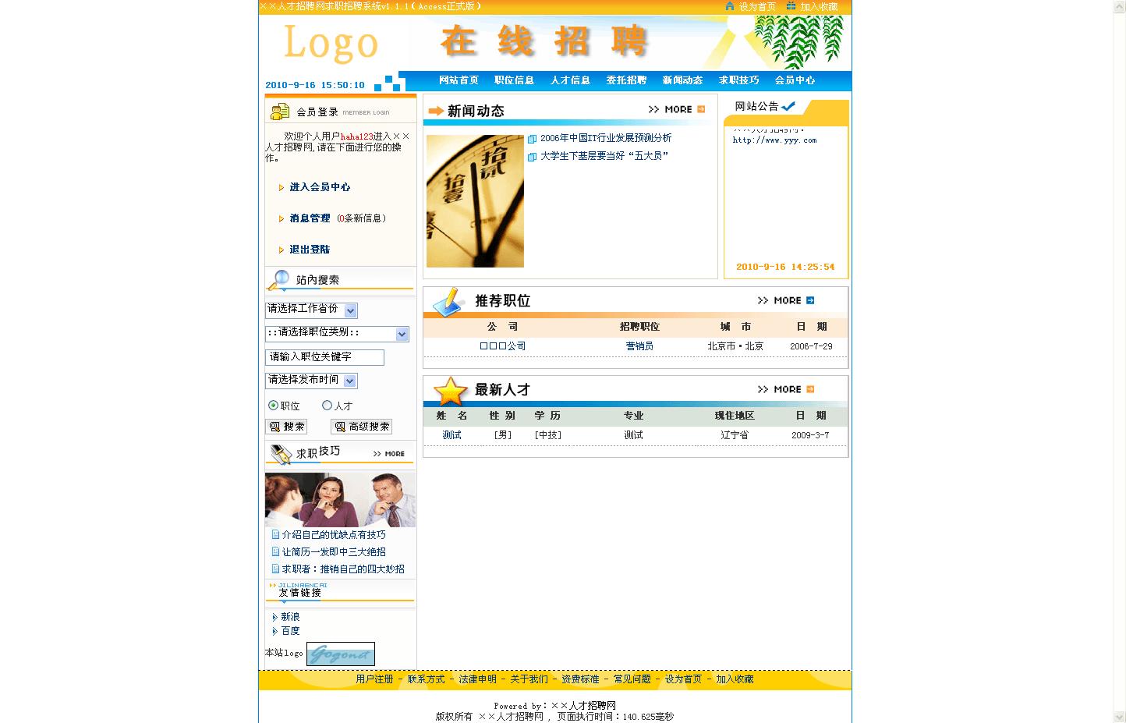Open 新闻动态 navigation menu item
The height and width of the screenshot is (723, 1126).
(682, 80)
